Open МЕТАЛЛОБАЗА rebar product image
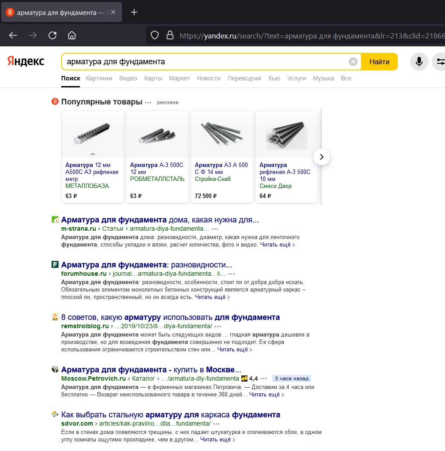Image resolution: width=445 pixels, height=451 pixels. click(93, 135)
